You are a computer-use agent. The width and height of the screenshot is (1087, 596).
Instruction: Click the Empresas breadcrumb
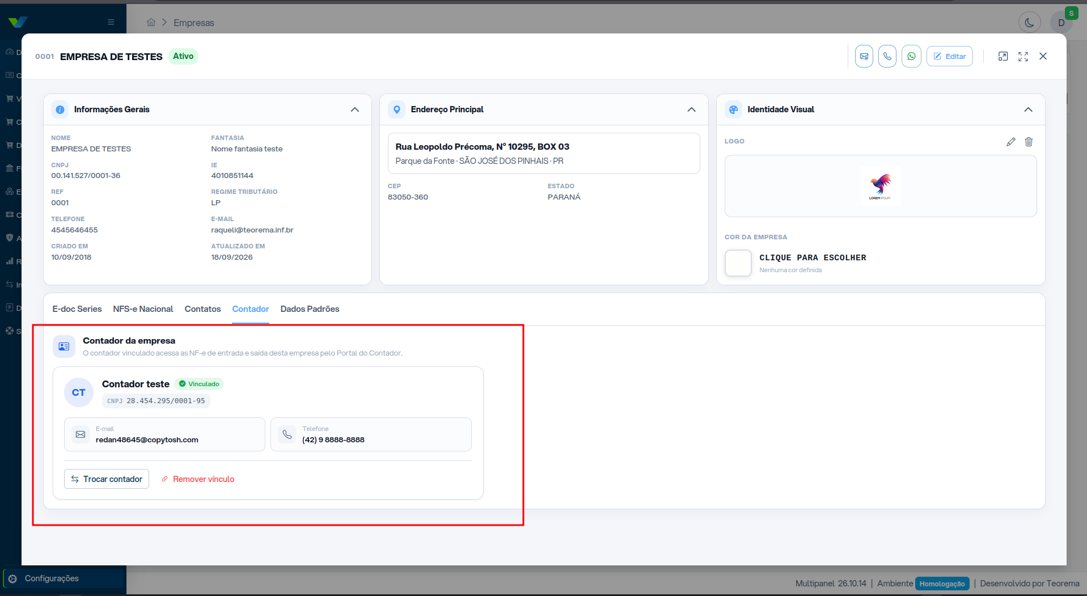click(x=194, y=23)
